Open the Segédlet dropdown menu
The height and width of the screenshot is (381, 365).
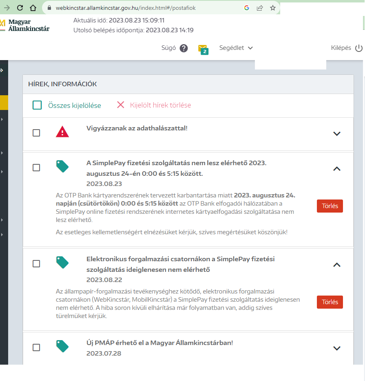[x=236, y=48]
